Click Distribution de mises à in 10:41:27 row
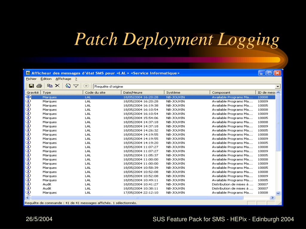This screenshot has width=306, height=229. coord(232,184)
